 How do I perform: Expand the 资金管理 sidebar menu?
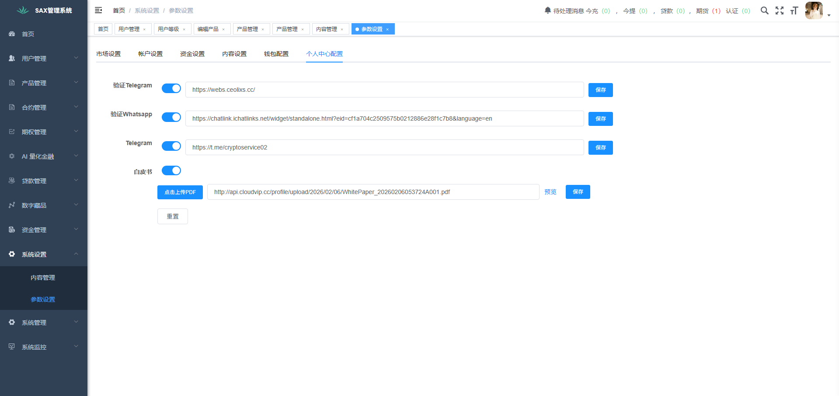(x=43, y=229)
